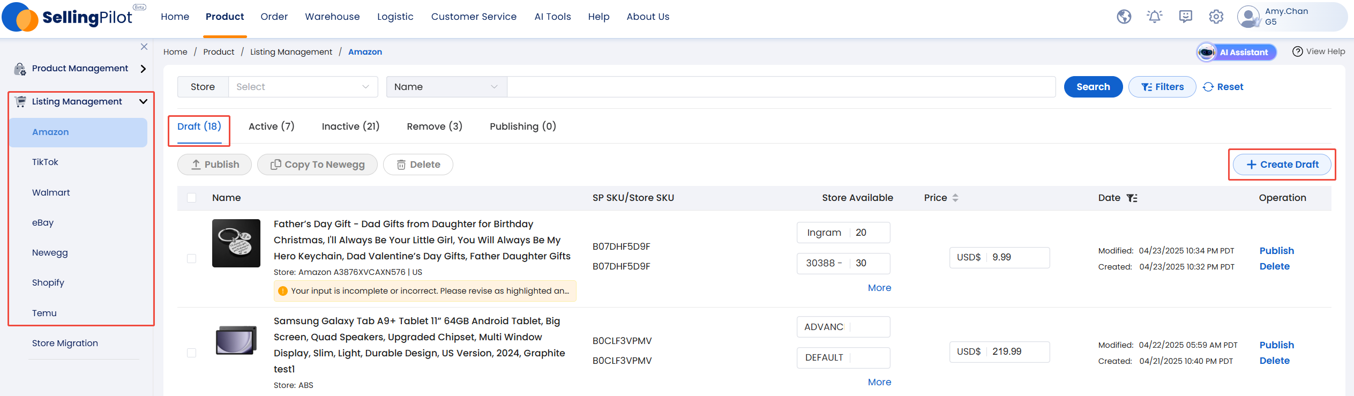Open the Filters button

pyautogui.click(x=1162, y=87)
